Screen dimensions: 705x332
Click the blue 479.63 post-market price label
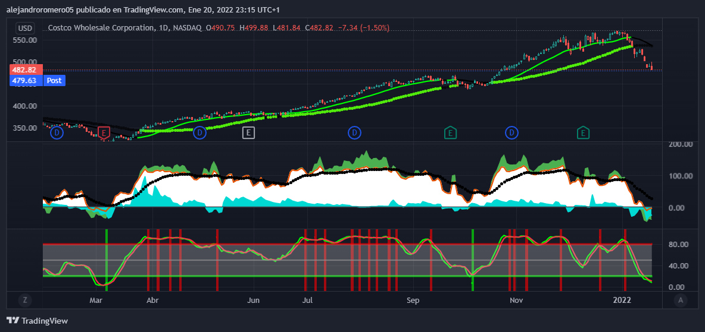click(26, 80)
